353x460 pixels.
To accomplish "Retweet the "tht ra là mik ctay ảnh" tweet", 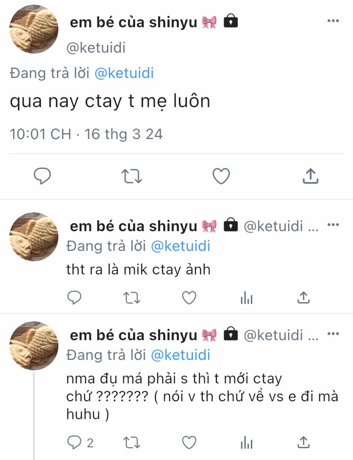I will [x=131, y=297].
